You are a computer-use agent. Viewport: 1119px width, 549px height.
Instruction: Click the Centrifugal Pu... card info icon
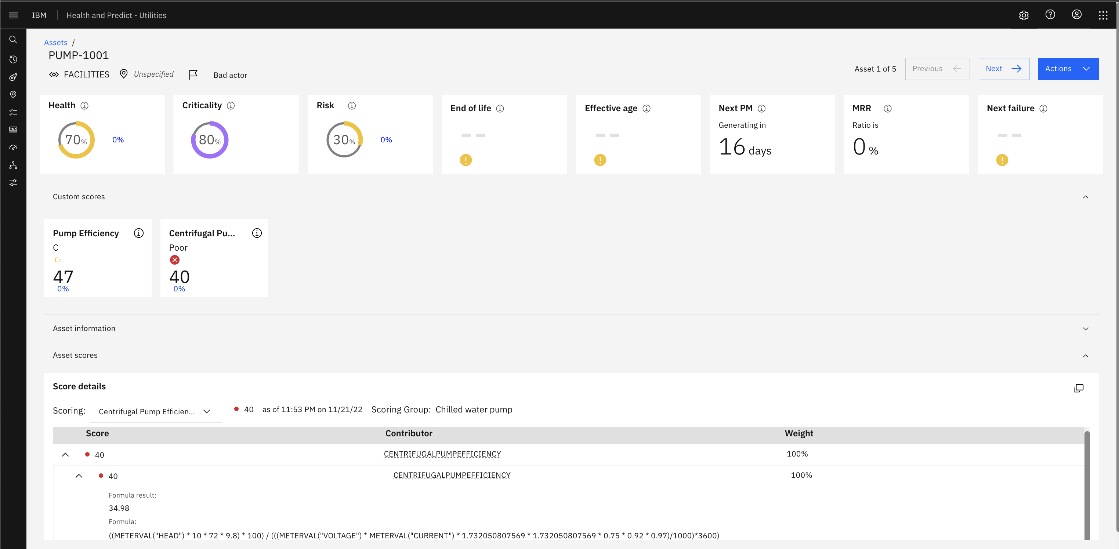pos(257,233)
